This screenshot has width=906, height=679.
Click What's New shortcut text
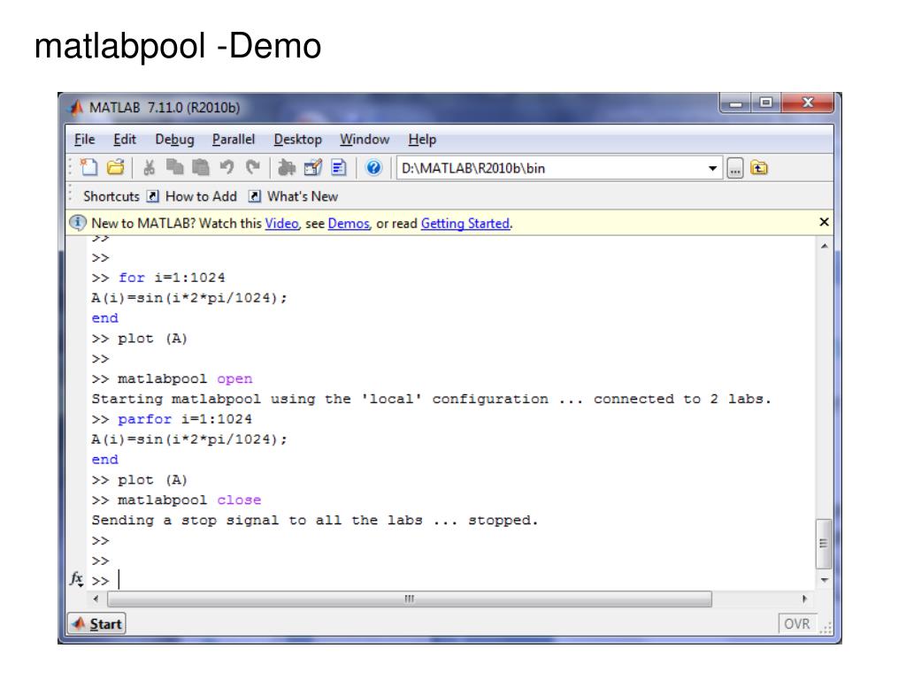pos(303,196)
